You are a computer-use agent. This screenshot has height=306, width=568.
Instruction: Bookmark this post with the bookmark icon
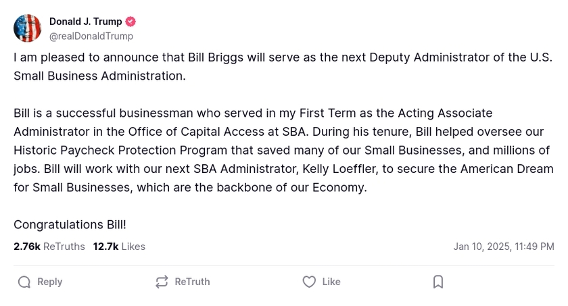pos(438,282)
